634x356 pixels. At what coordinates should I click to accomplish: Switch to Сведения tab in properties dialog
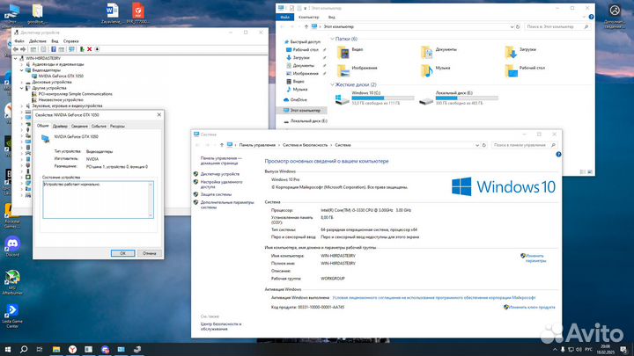click(79, 126)
